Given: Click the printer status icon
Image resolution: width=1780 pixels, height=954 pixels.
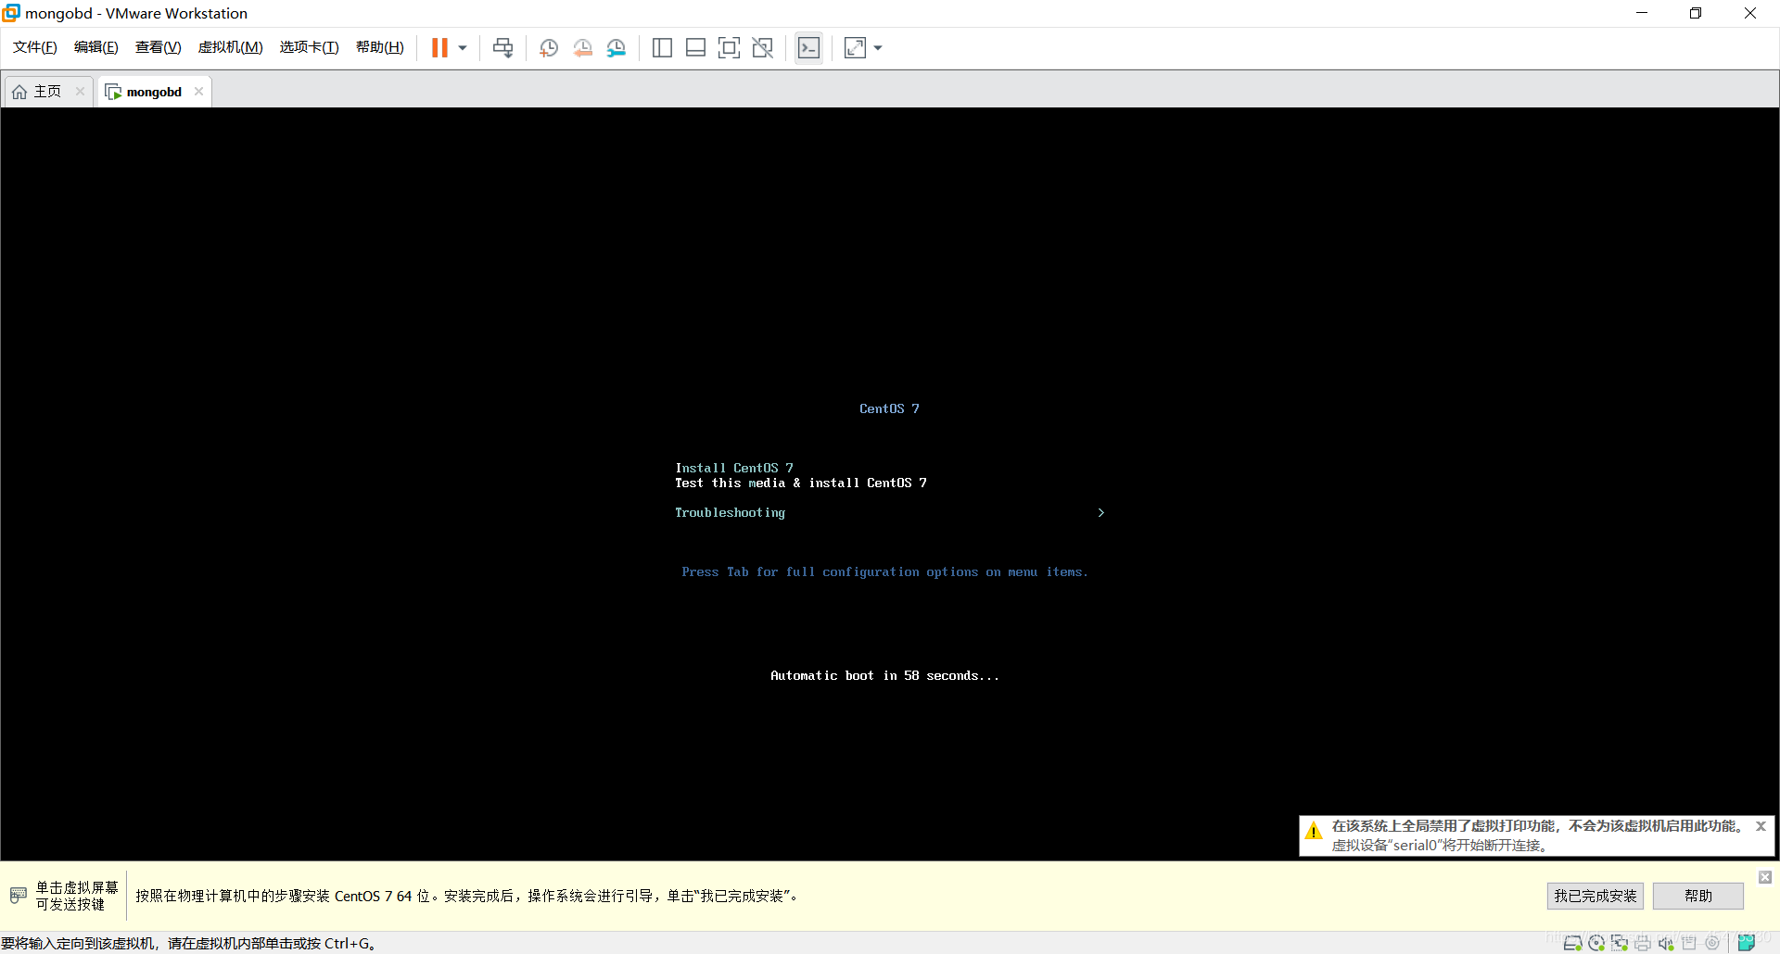Looking at the screenshot, I should pos(1643,943).
